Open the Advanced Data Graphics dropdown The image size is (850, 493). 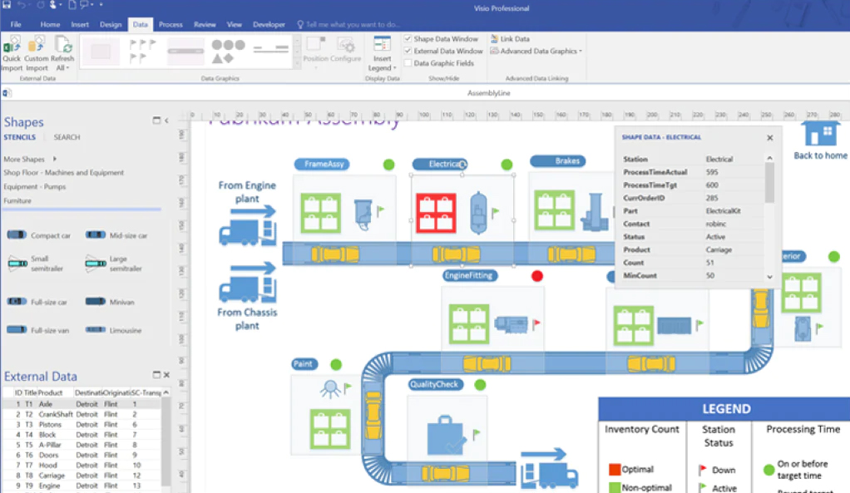(x=582, y=51)
